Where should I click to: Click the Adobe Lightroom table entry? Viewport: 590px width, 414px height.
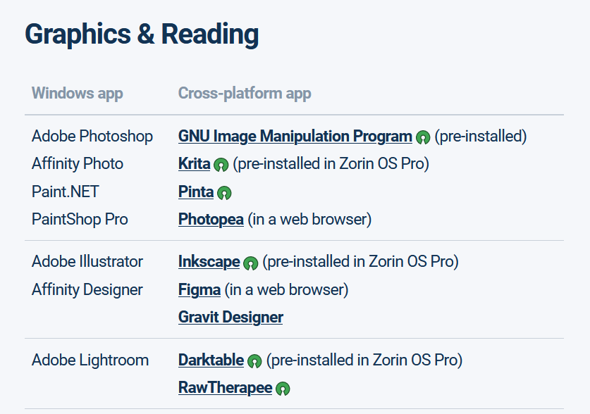tap(90, 360)
